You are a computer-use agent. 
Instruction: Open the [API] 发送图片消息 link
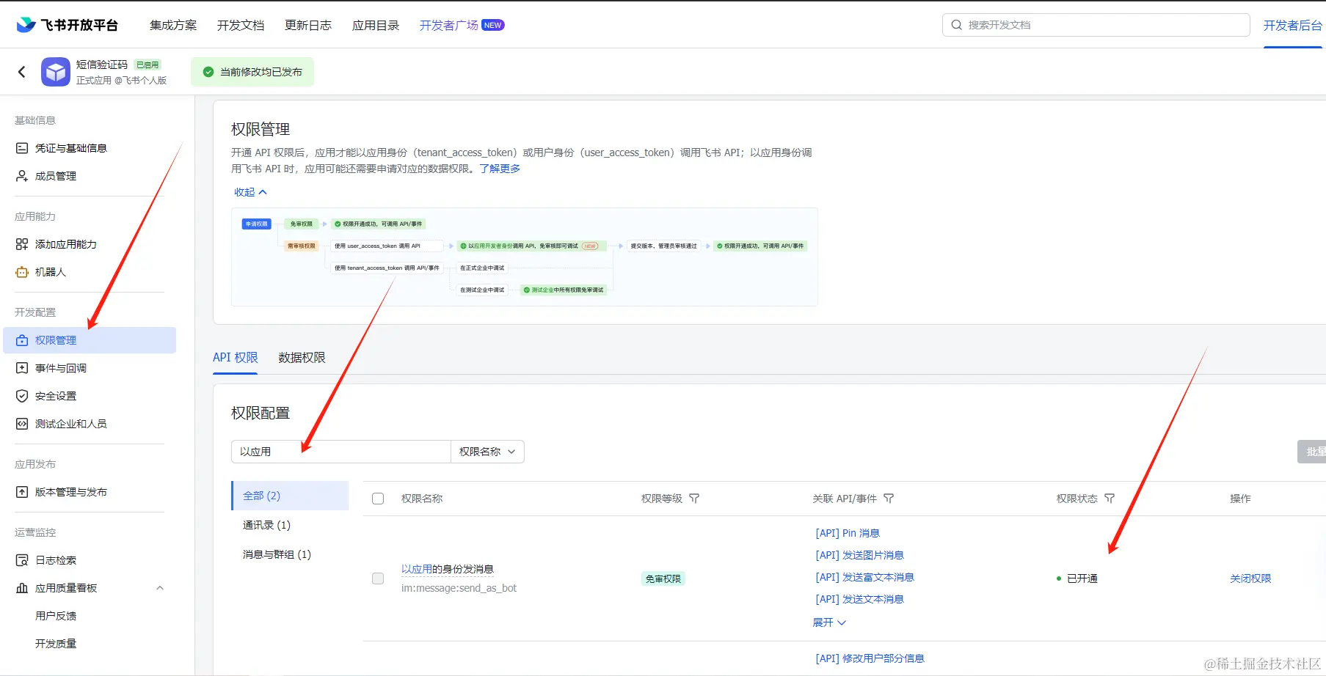[x=860, y=555]
